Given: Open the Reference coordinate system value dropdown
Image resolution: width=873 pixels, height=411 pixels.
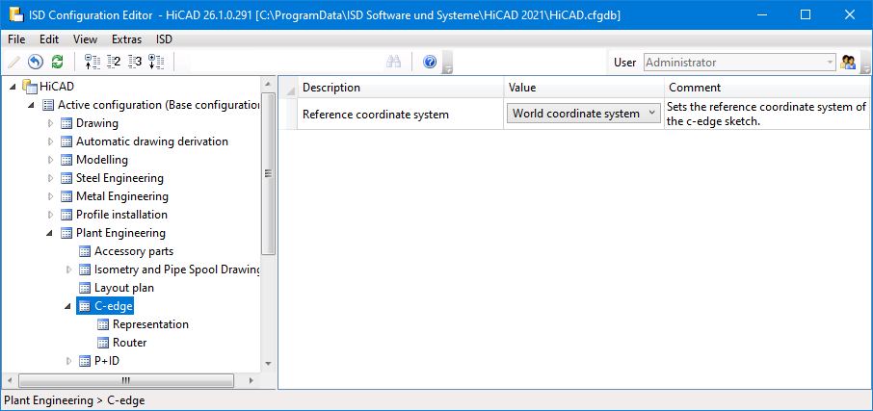Looking at the screenshot, I should coord(583,114).
